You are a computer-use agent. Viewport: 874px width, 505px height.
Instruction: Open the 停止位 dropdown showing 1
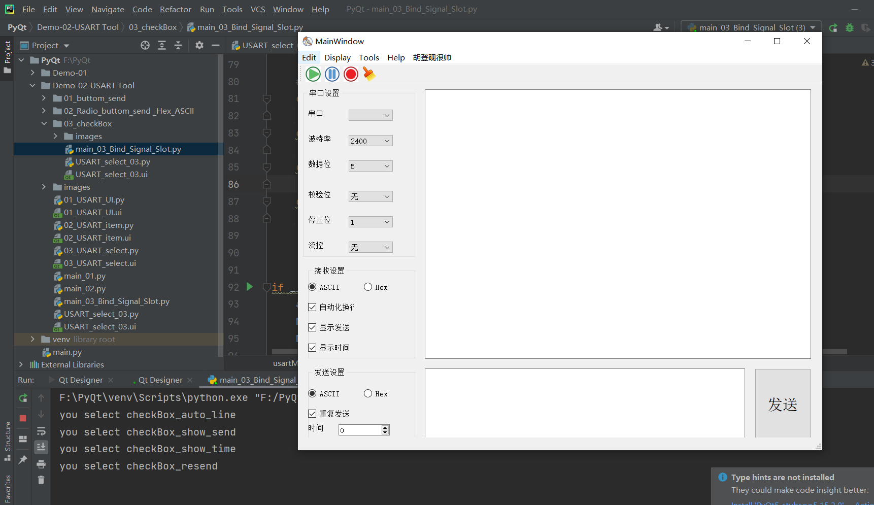pyautogui.click(x=371, y=222)
